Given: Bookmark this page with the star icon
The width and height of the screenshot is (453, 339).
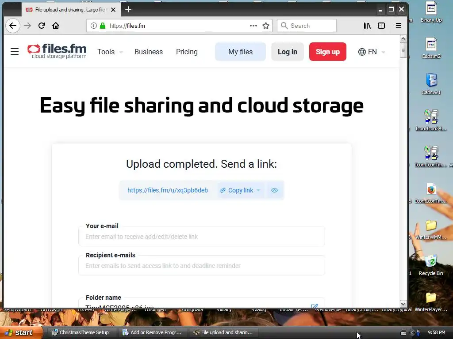Looking at the screenshot, I should [266, 26].
